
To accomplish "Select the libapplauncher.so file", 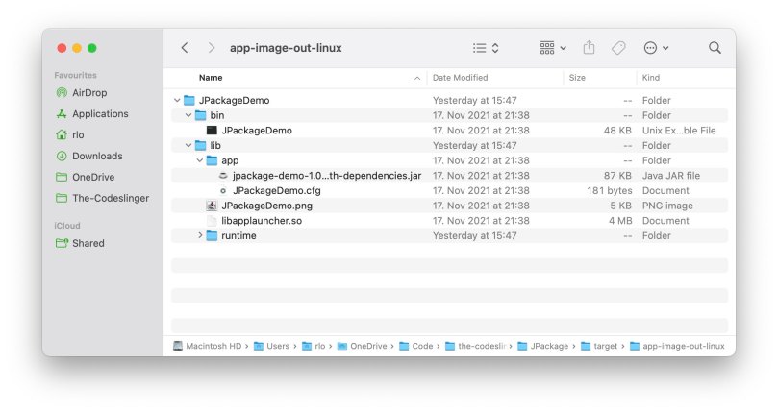I will coord(261,221).
